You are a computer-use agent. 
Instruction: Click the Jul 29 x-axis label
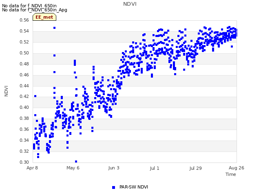(195, 168)
